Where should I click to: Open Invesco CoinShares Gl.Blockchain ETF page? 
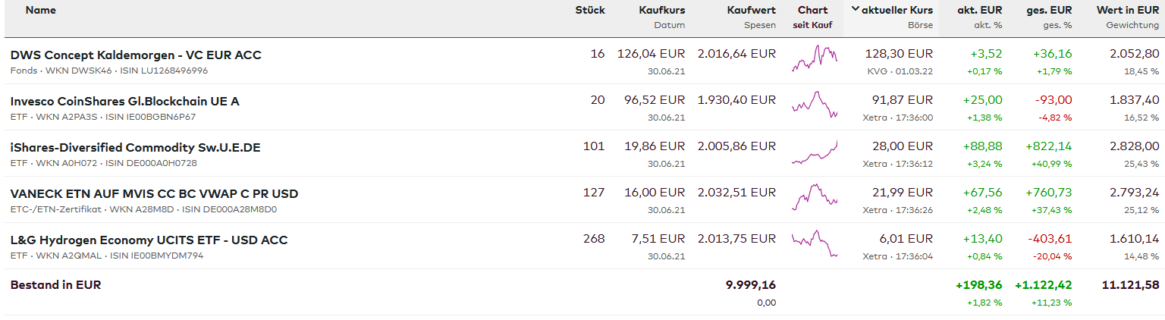tap(124, 102)
